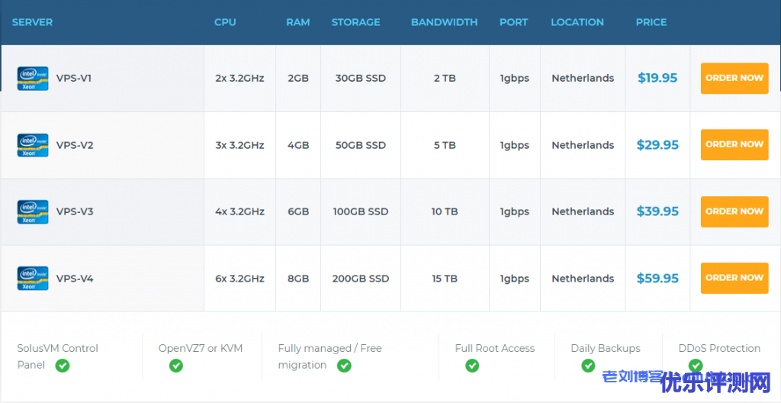Hit Order Now for VPS-V4
Image resolution: width=781 pixels, height=403 pixels.
(x=734, y=278)
